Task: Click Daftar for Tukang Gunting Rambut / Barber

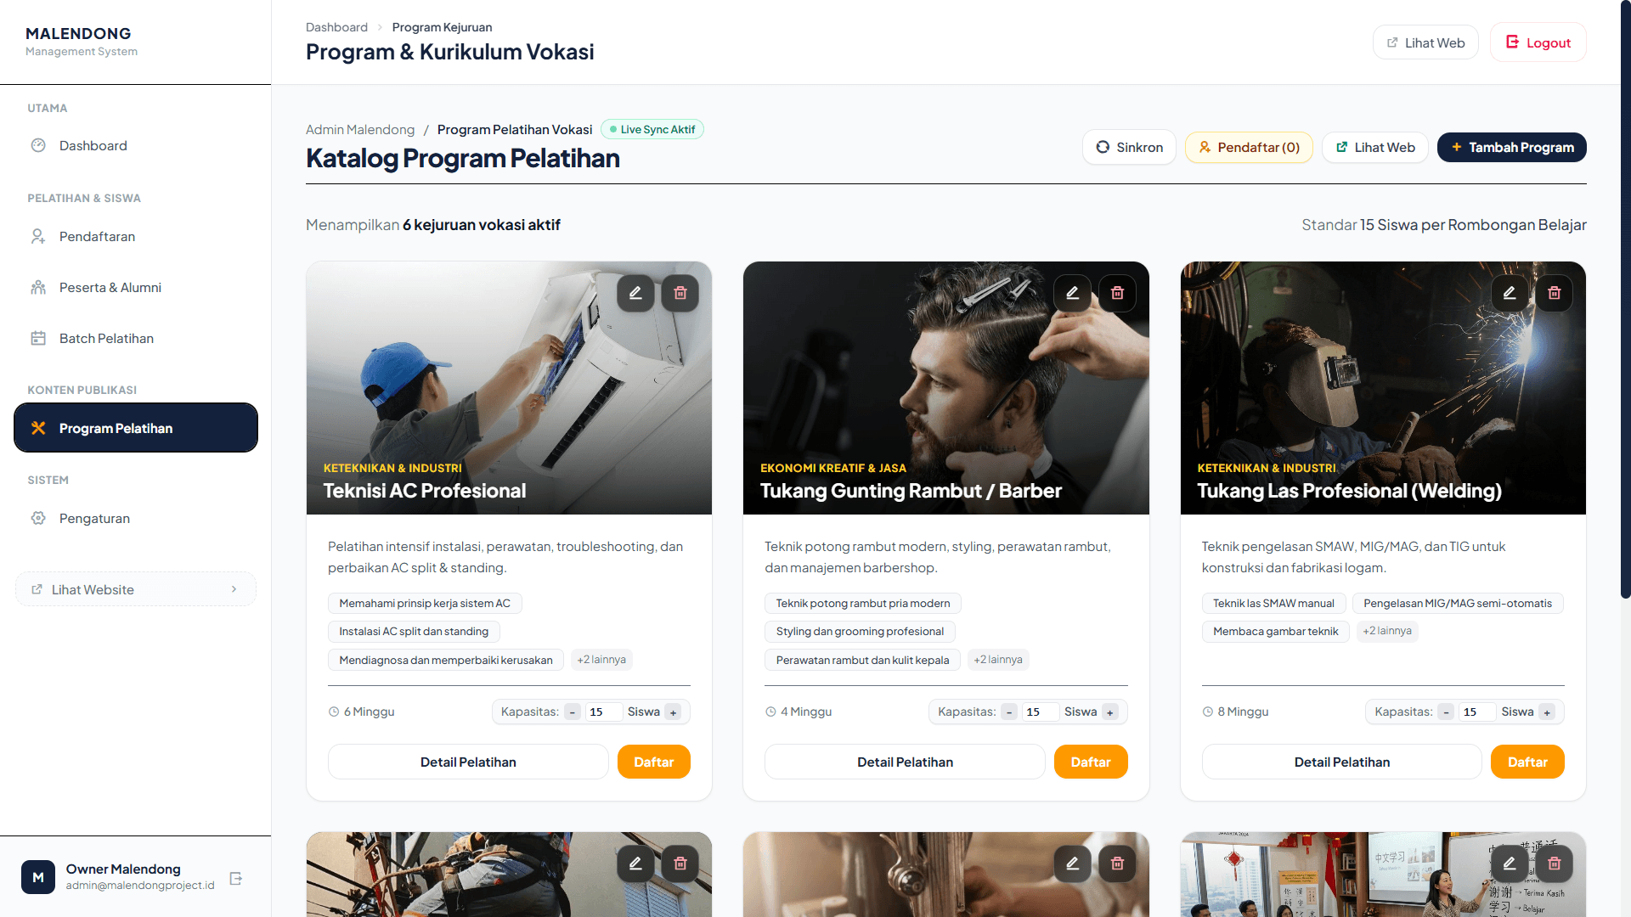Action: pos(1091,762)
